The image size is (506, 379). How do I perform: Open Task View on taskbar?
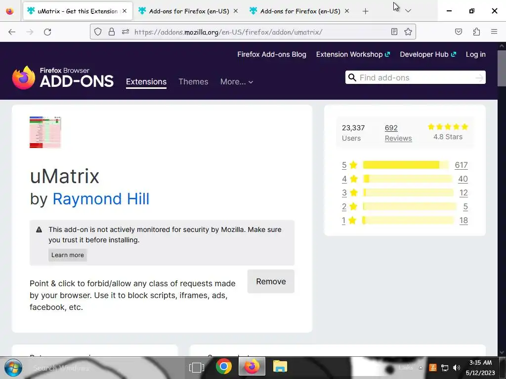point(197,367)
